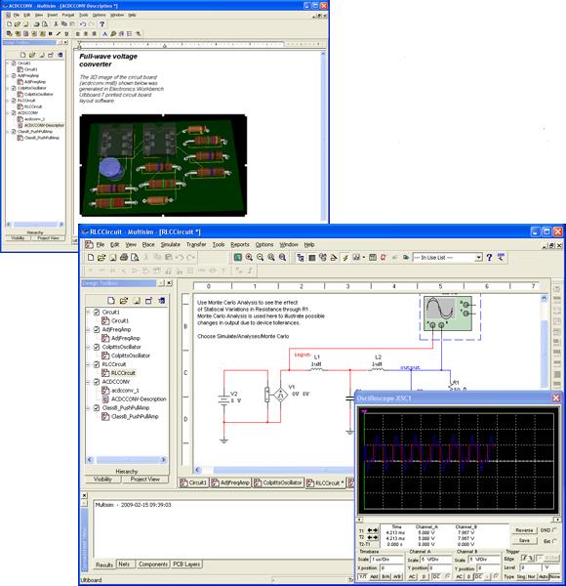Click New file icon in RLCCircuit toolbar
566x586 pixels.
click(91, 258)
